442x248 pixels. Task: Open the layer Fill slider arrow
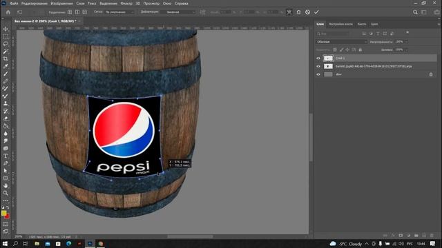tap(406, 50)
